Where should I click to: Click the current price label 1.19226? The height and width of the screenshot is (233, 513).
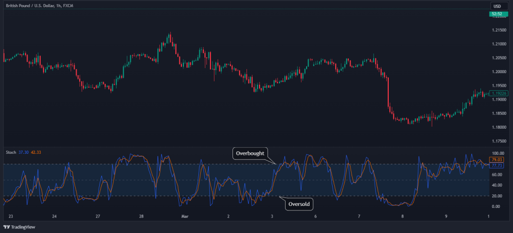pyautogui.click(x=499, y=93)
